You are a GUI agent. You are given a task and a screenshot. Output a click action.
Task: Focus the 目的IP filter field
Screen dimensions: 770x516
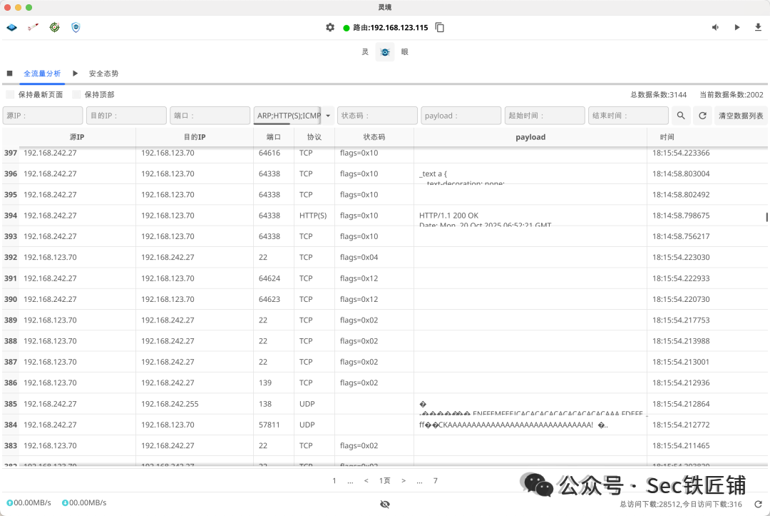(126, 116)
